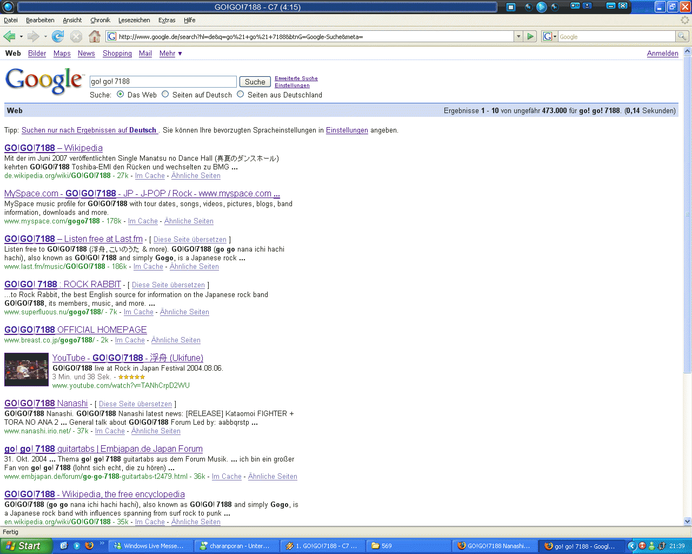
Task: Open the News link
Action: 86,54
